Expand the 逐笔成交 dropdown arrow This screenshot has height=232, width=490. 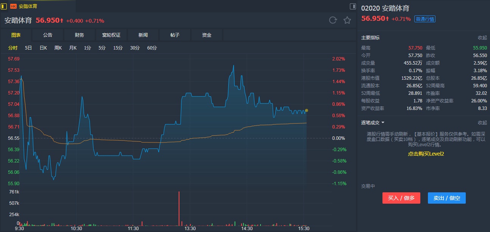pyautogui.click(x=383, y=123)
